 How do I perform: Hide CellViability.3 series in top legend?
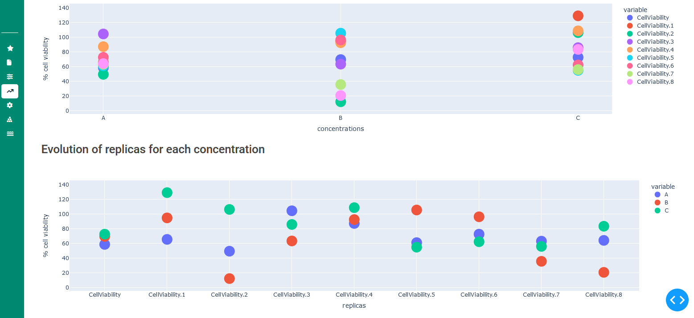coord(655,42)
